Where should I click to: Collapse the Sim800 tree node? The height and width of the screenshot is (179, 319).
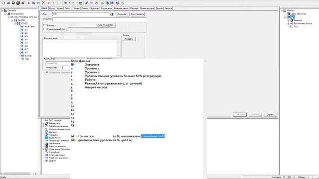(12, 20)
